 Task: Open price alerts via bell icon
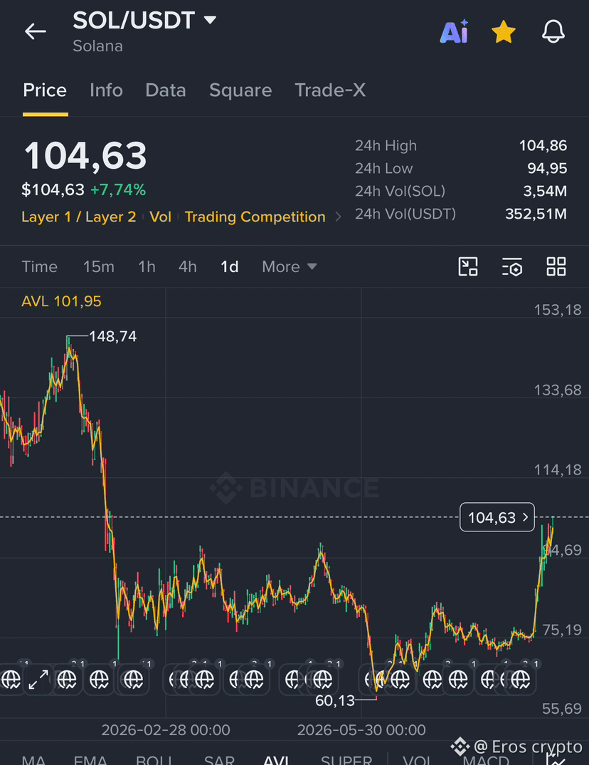pyautogui.click(x=553, y=32)
